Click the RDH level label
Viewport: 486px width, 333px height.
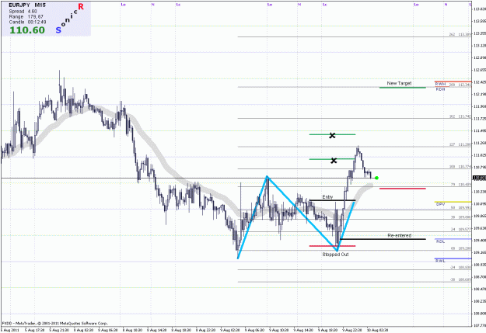click(440, 89)
